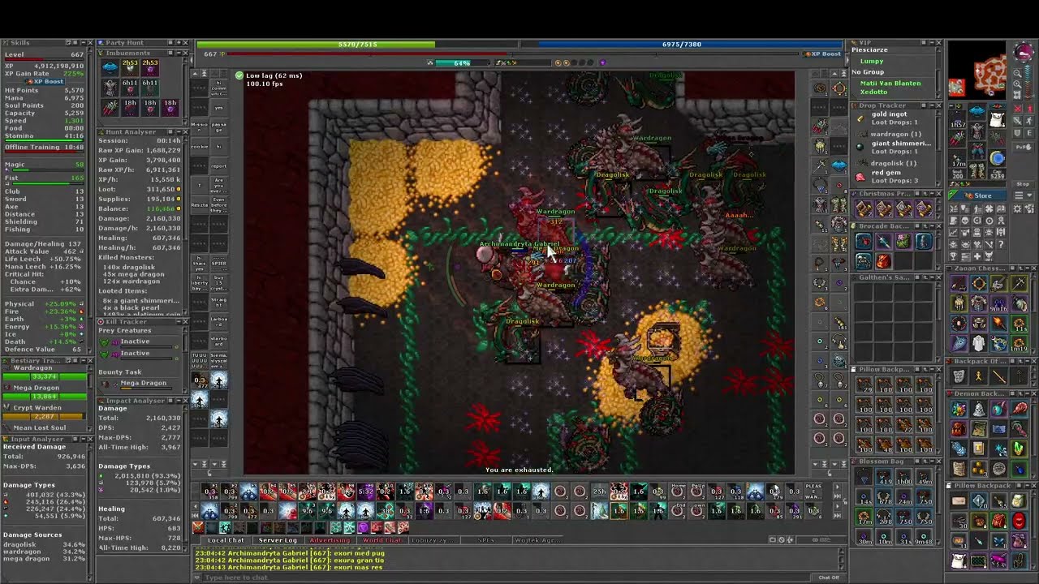Screen dimensions: 1039x584
Task: Click the 64% progress bar
Action: coord(462,62)
